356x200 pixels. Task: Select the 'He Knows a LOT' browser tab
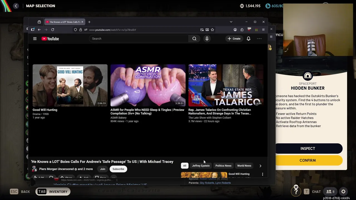(64, 22)
